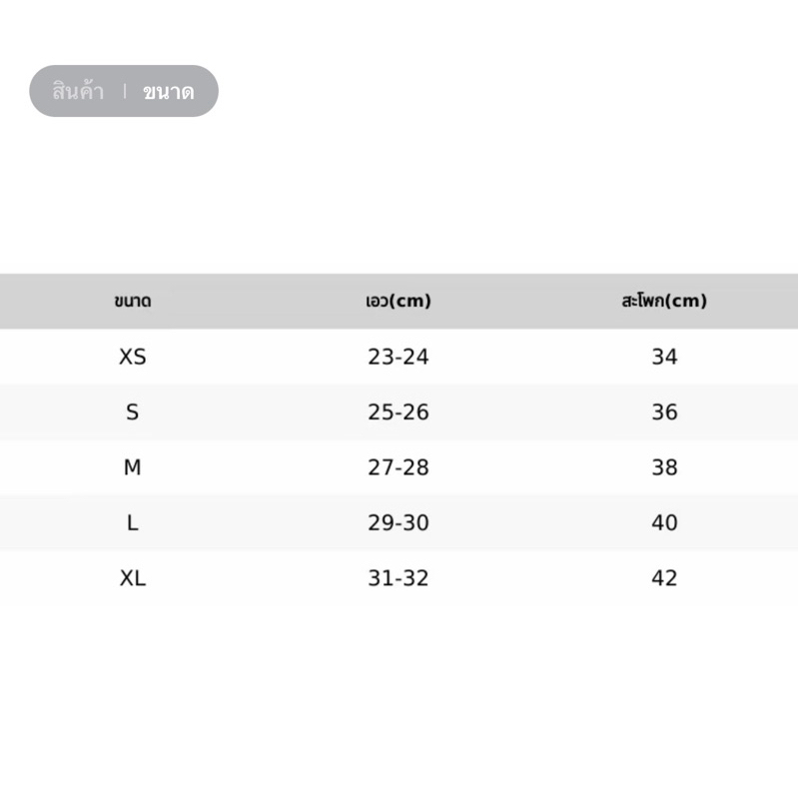Click the 25-26 waist value
Image resolution: width=798 pixels, height=798 pixels.
(399, 411)
